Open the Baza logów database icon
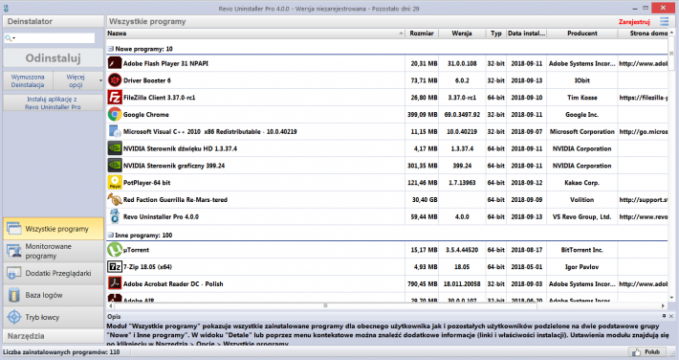679x360 pixels. [13, 295]
